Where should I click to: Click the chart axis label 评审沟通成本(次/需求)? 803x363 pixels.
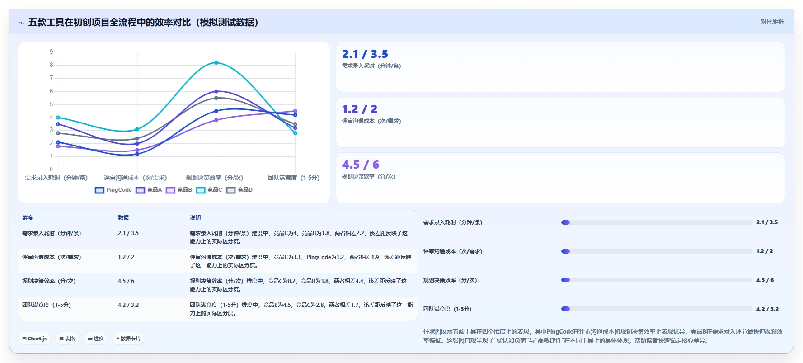[136, 178]
